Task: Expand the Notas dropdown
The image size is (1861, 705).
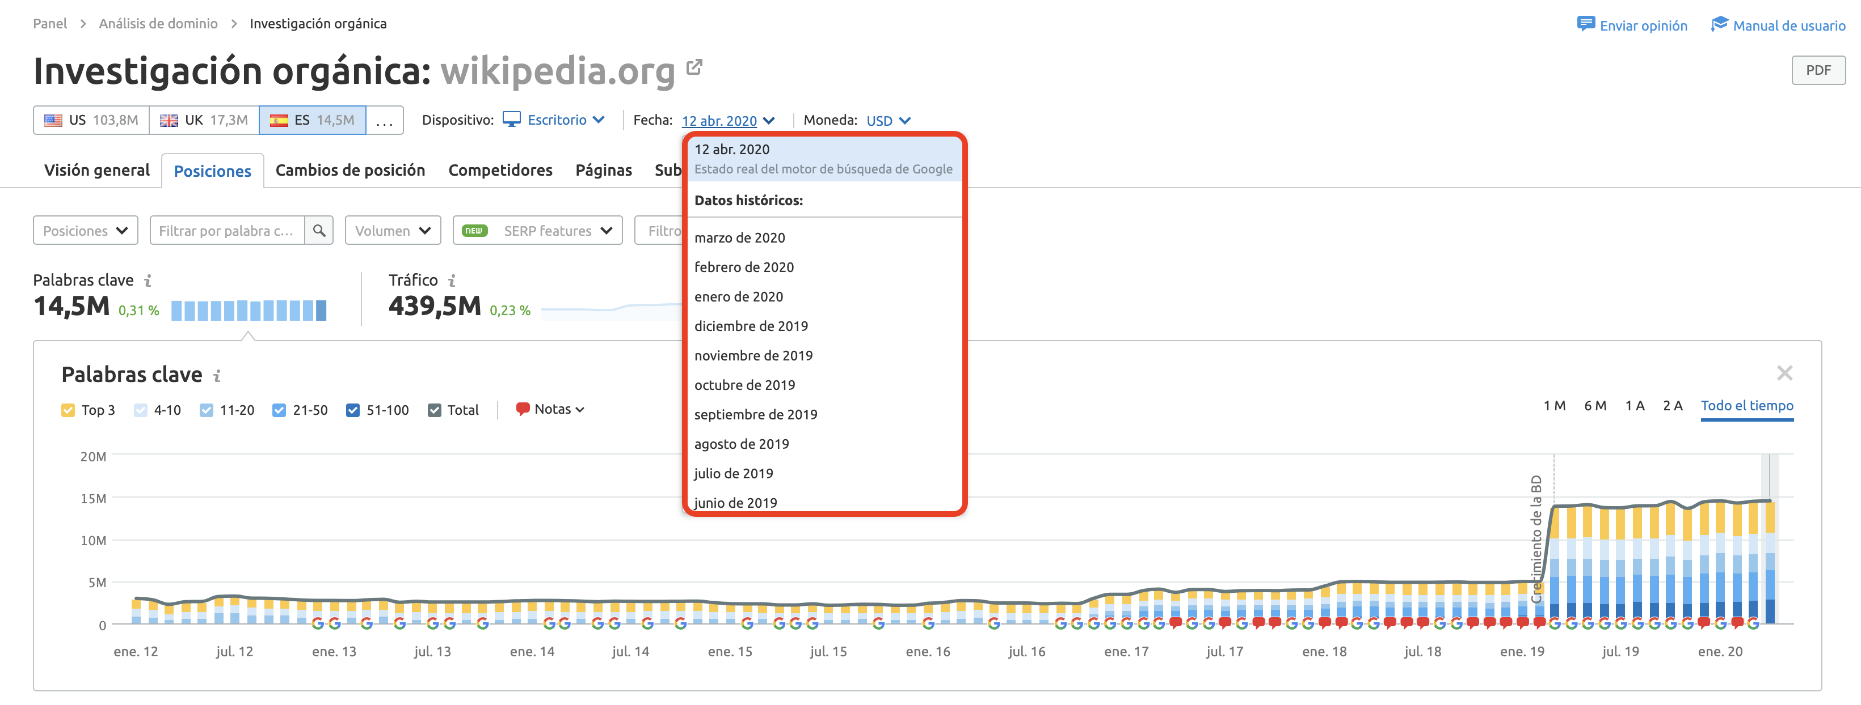Action: [559, 409]
